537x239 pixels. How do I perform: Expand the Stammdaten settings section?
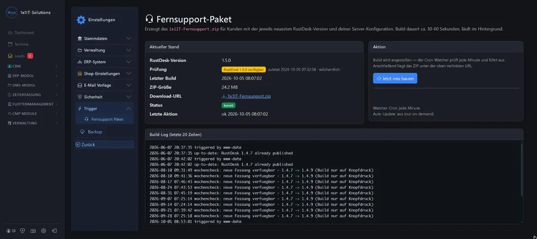click(104, 38)
